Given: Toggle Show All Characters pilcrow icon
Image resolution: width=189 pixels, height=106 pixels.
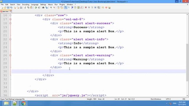Looking at the screenshot, I should [69, 8].
